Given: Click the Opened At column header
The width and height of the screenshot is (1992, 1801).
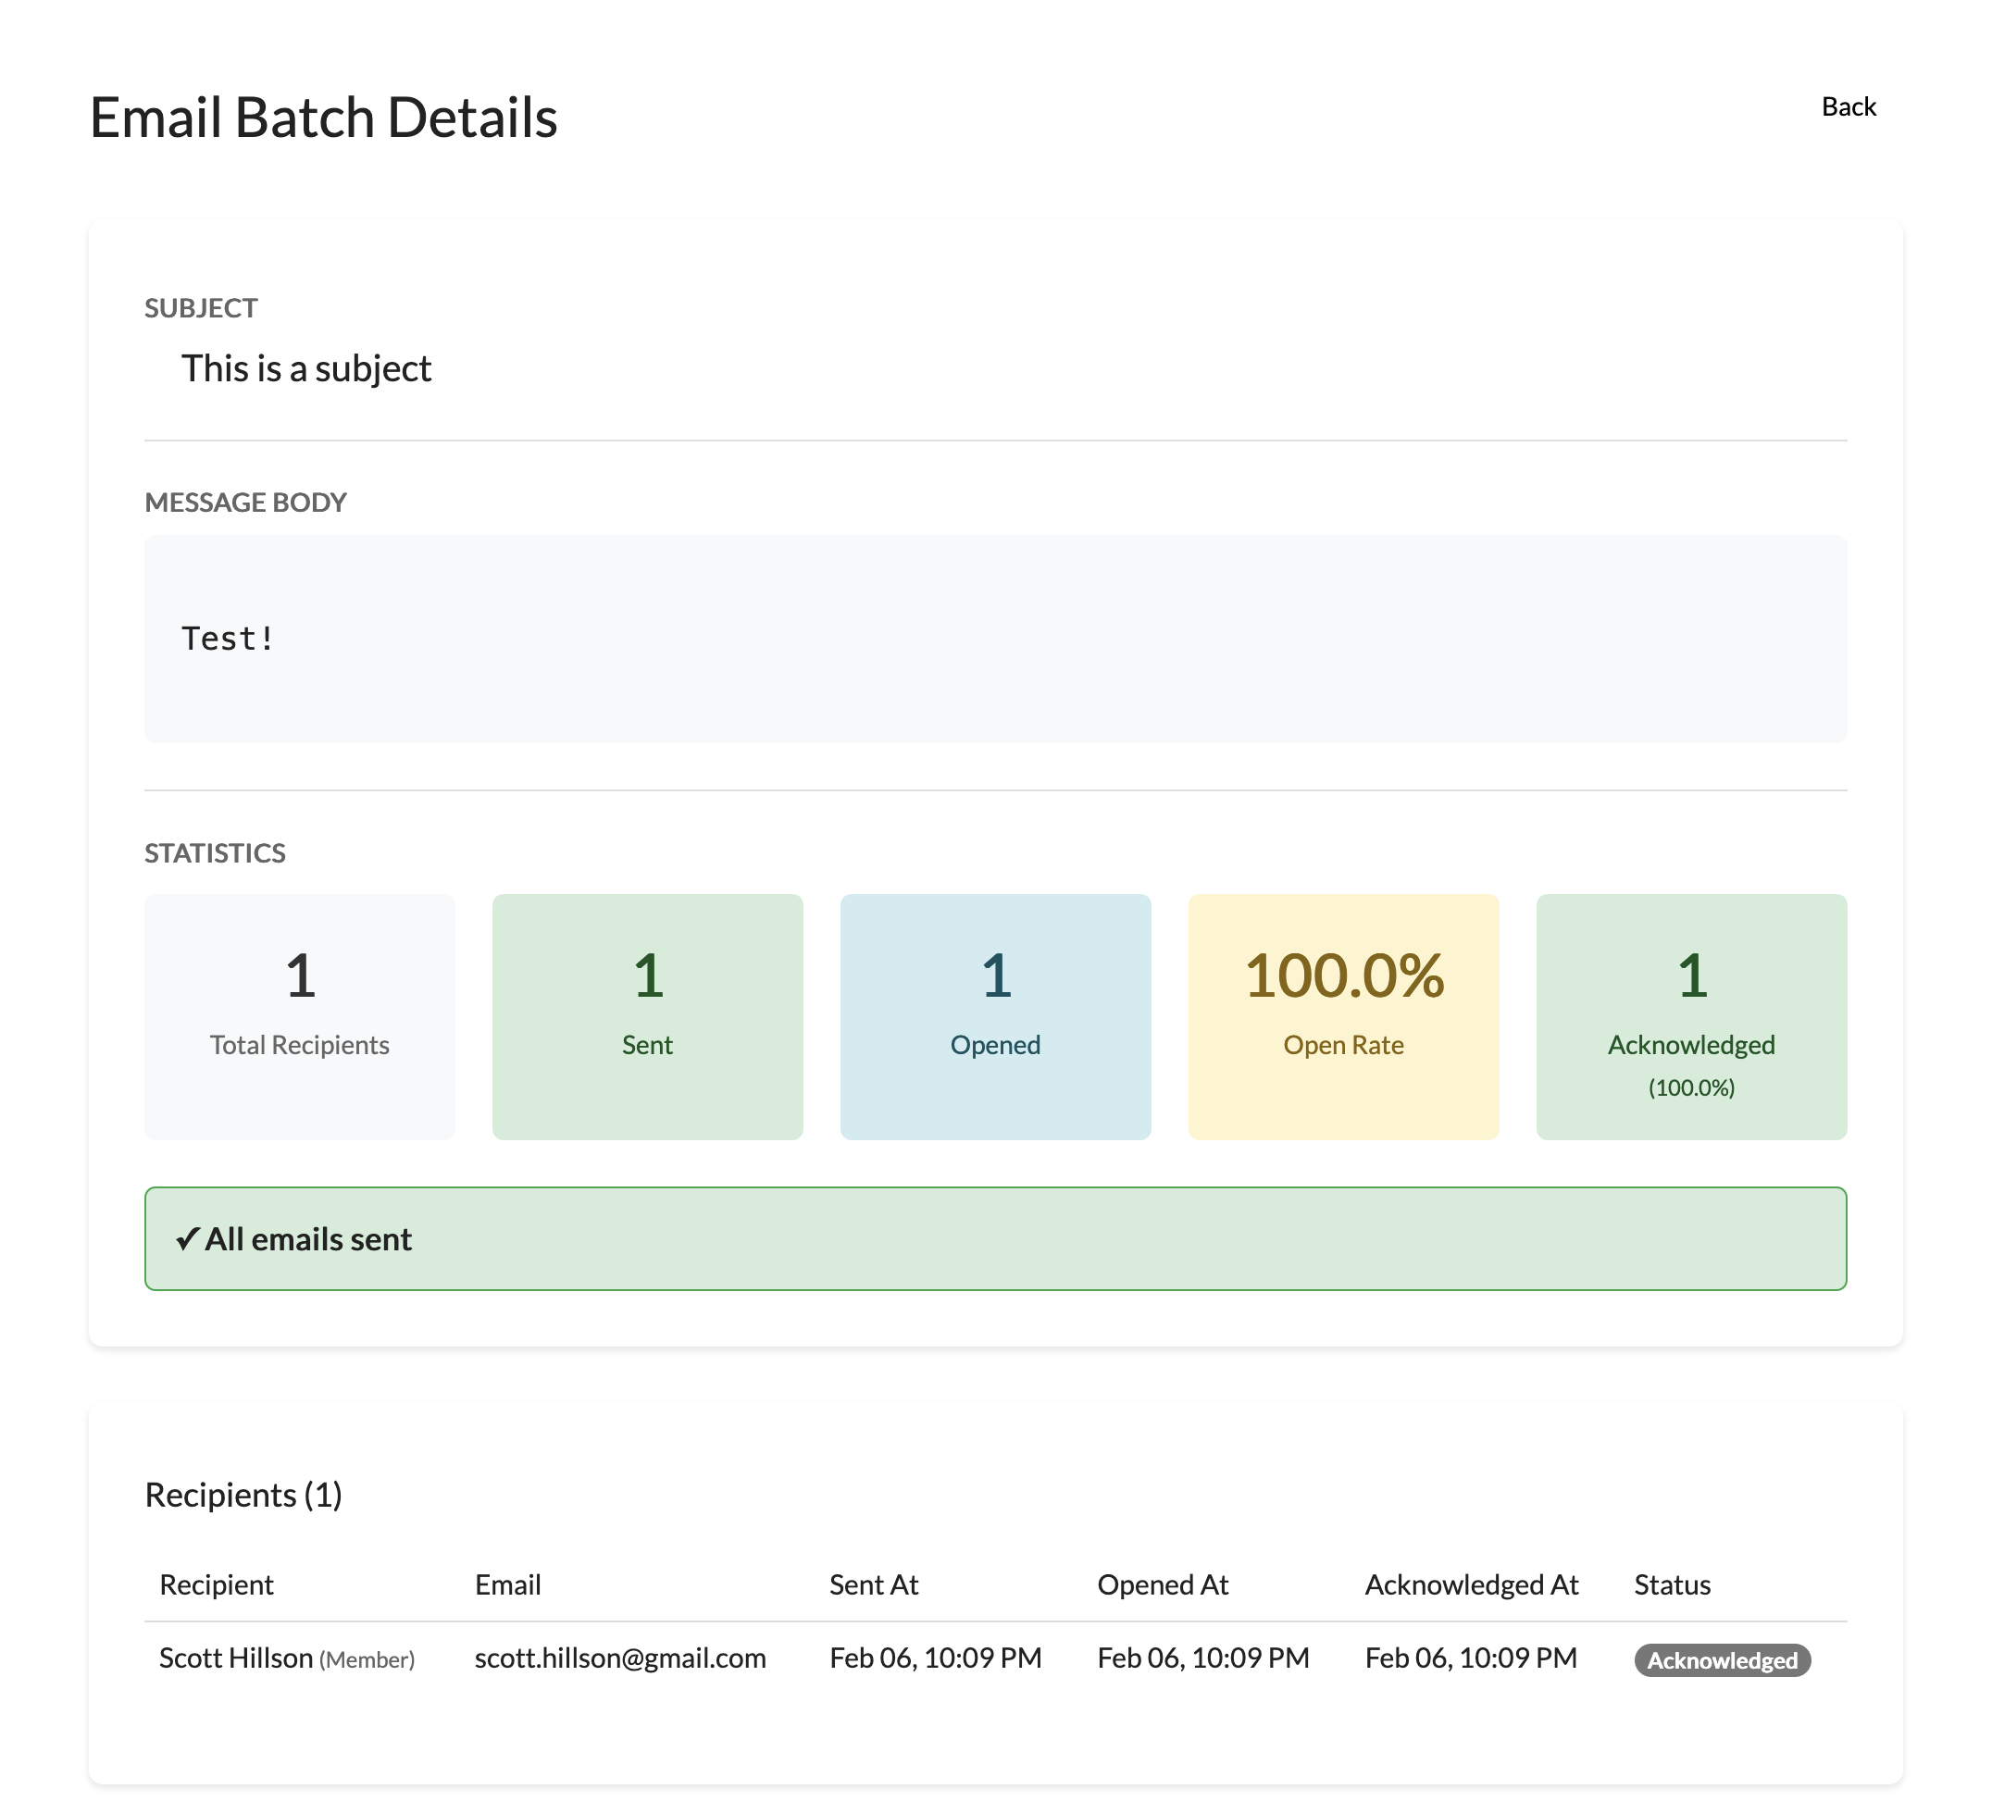Looking at the screenshot, I should (1162, 1584).
